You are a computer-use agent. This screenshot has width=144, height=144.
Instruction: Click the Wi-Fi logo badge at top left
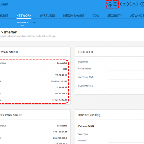5,4
